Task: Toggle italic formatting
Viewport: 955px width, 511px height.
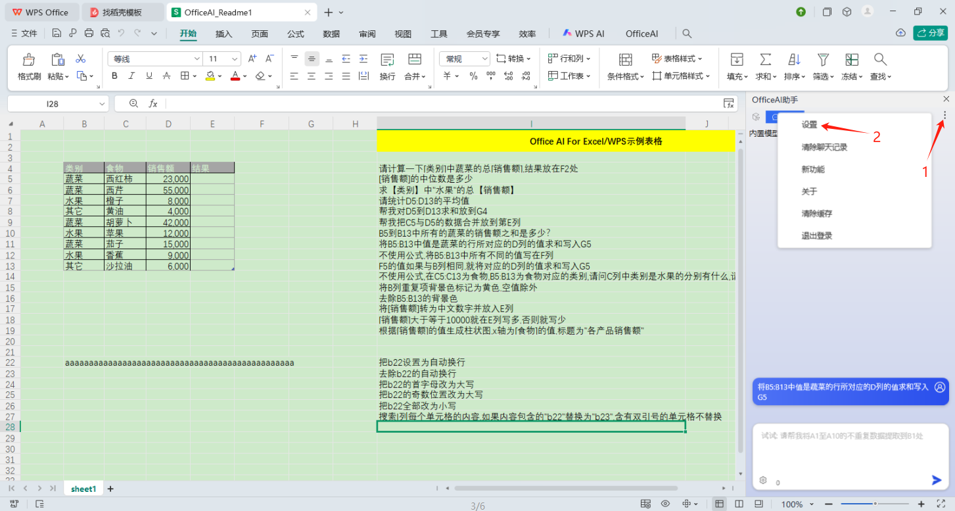Action: tap(131, 76)
